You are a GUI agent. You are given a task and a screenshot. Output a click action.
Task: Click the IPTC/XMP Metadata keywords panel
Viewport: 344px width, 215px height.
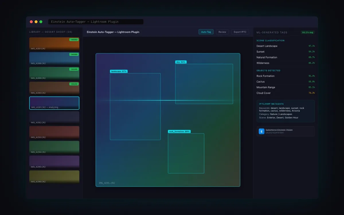pos(285,111)
